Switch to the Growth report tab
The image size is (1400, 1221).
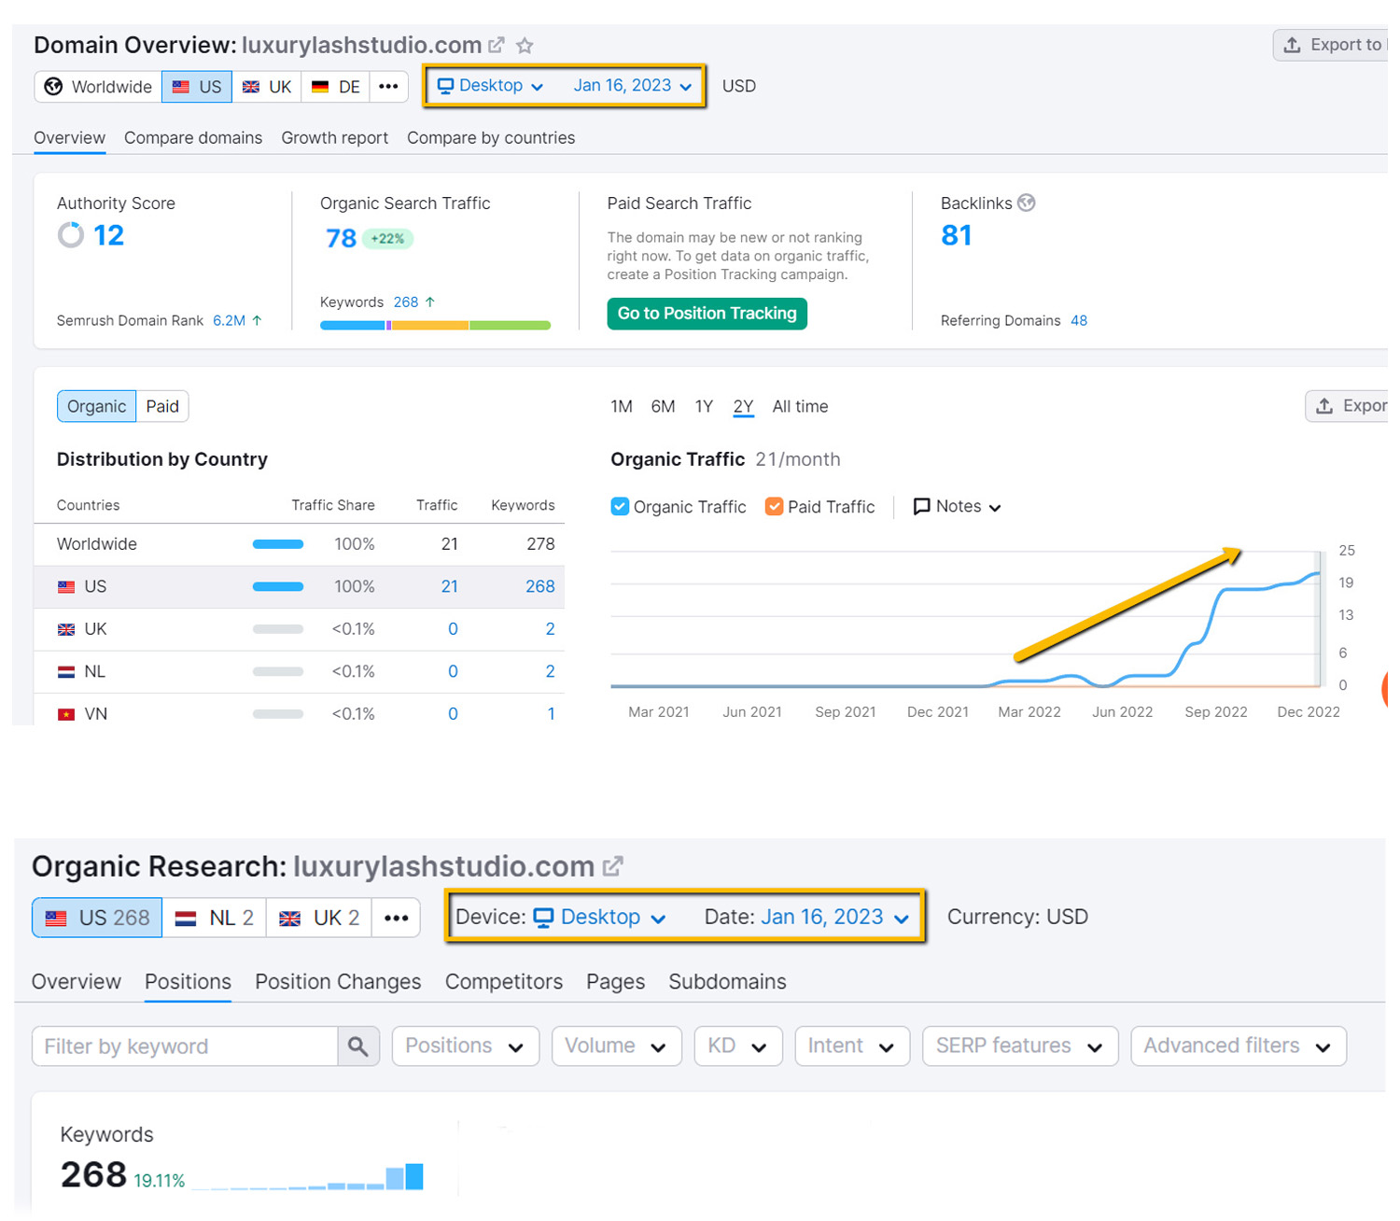tap(334, 138)
